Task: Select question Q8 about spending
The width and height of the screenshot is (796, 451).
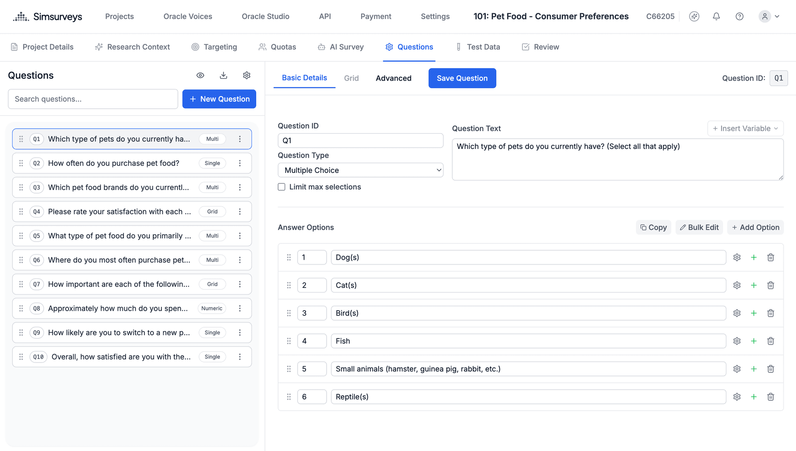Action: click(118, 309)
